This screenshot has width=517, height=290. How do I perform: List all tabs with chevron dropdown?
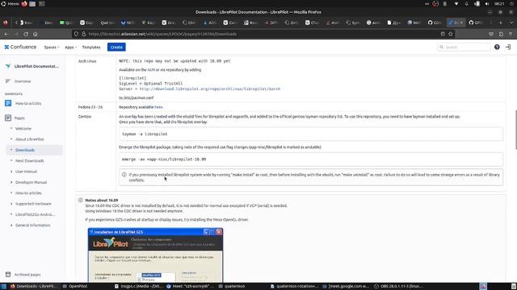tap(511, 23)
